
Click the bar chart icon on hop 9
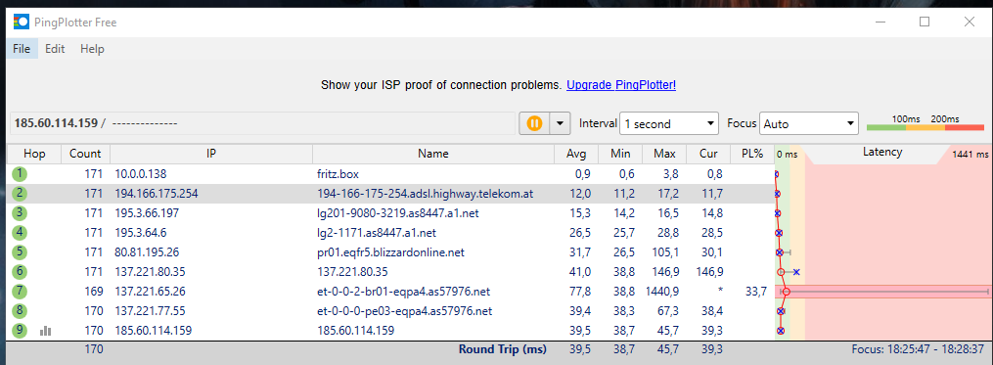click(46, 330)
